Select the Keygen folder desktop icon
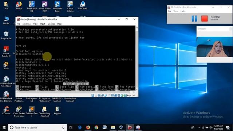 (58, 110)
